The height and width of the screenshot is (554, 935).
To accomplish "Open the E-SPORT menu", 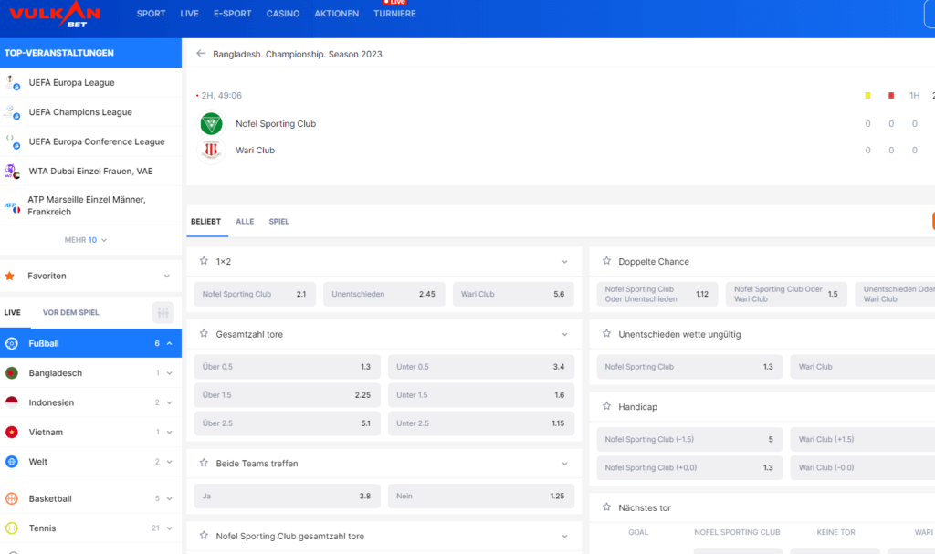I will pos(233,14).
